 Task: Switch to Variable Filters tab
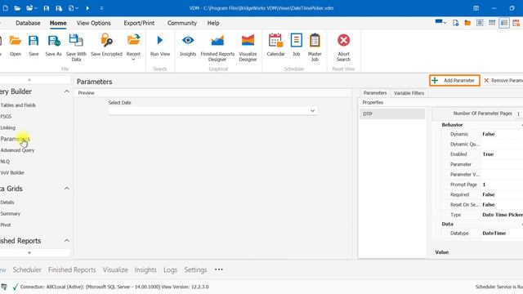click(x=409, y=93)
